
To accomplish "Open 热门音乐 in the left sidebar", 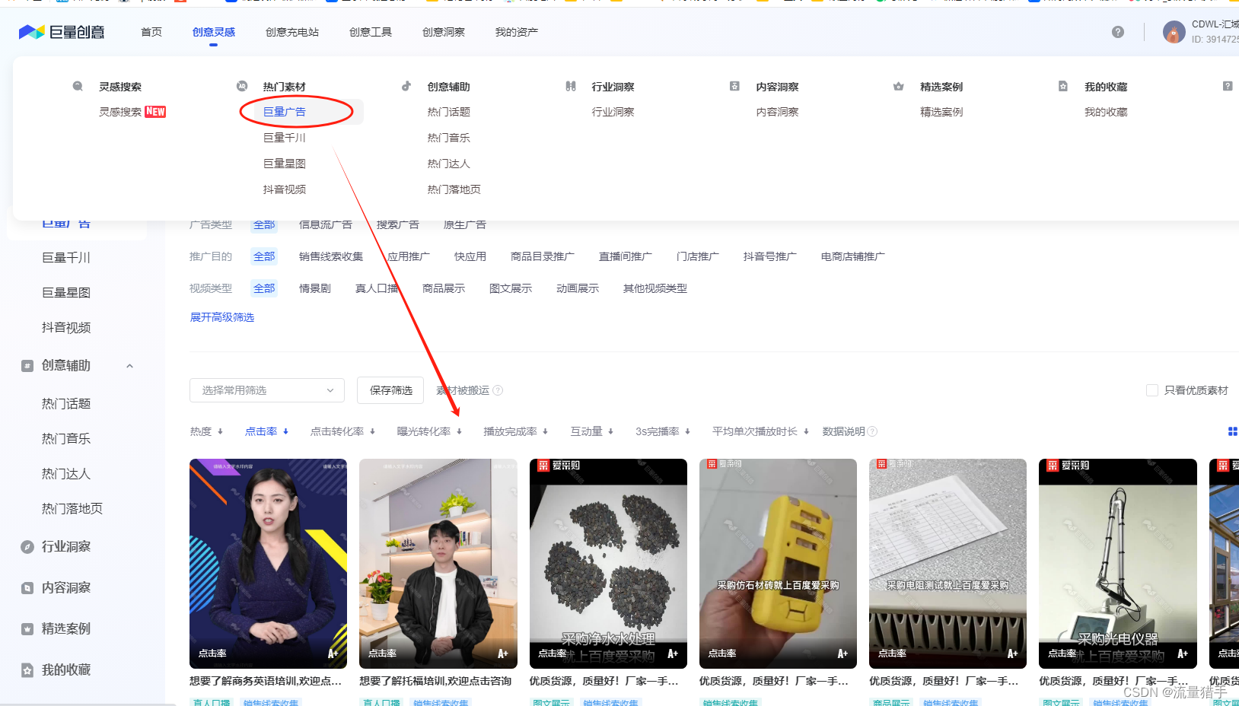I will point(66,439).
